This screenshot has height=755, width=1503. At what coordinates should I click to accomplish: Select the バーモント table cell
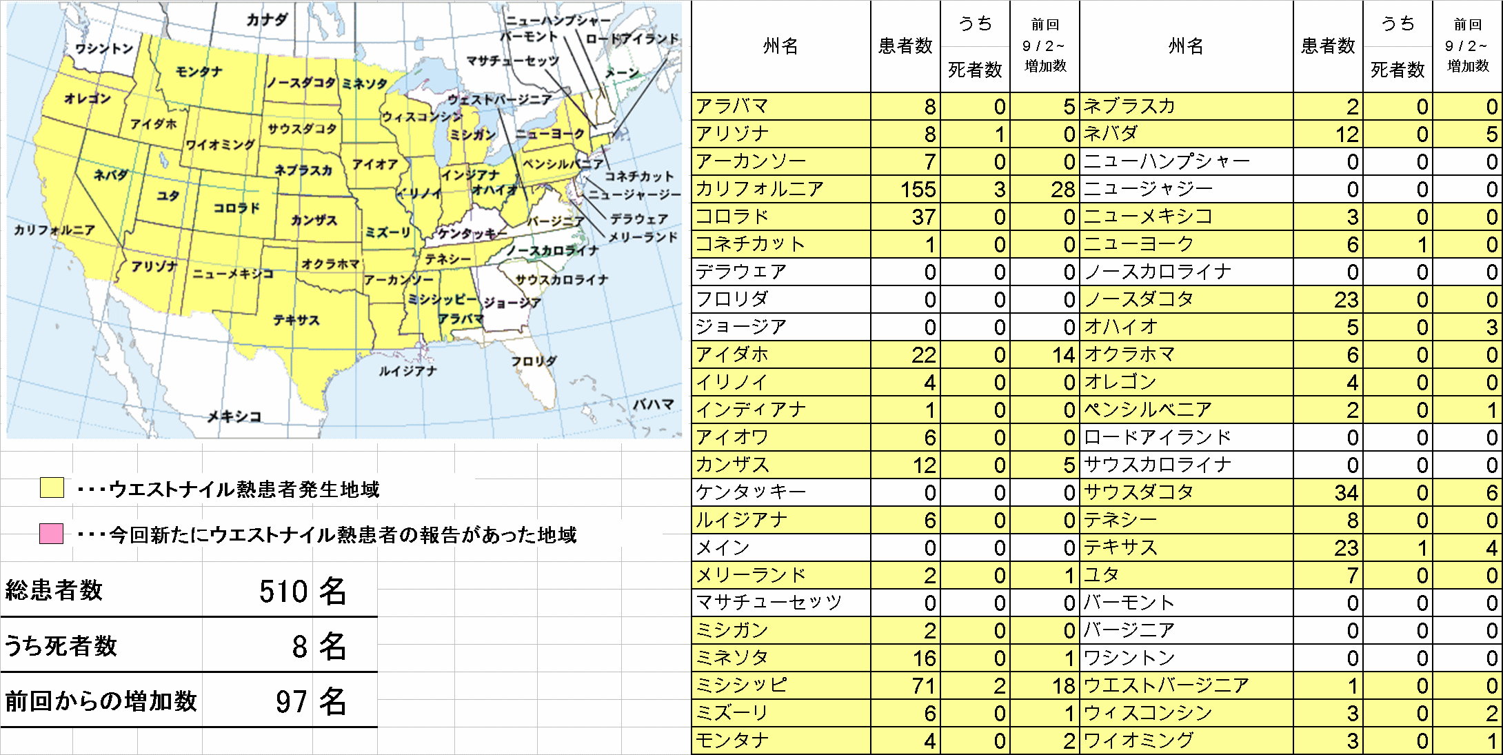coord(1187,603)
